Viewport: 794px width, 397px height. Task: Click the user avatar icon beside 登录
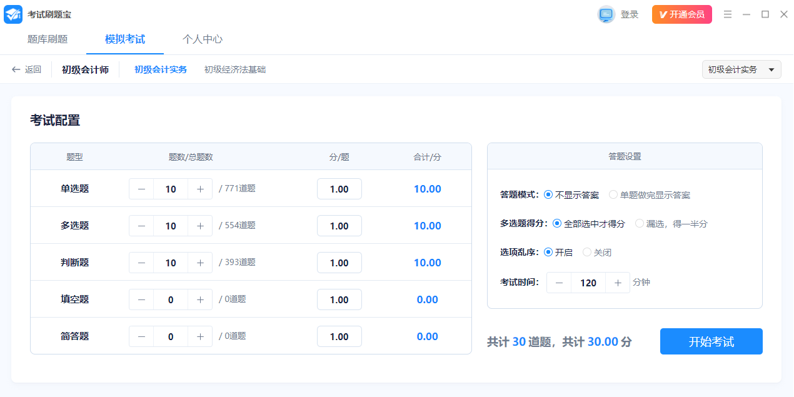606,14
